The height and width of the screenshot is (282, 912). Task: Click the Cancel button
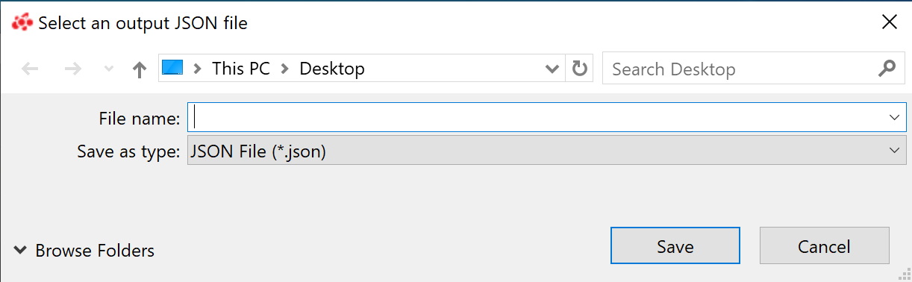[825, 246]
